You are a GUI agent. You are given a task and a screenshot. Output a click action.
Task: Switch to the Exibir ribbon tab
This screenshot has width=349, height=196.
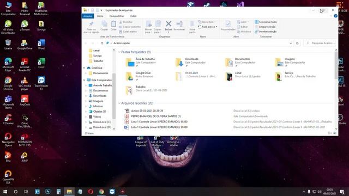133,16
